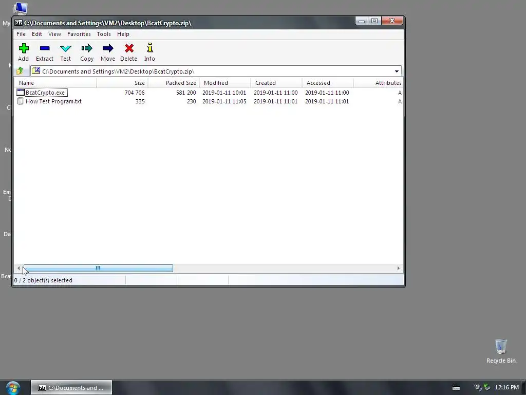Click size value 335
Image resolution: width=526 pixels, height=395 pixels.
(x=140, y=101)
